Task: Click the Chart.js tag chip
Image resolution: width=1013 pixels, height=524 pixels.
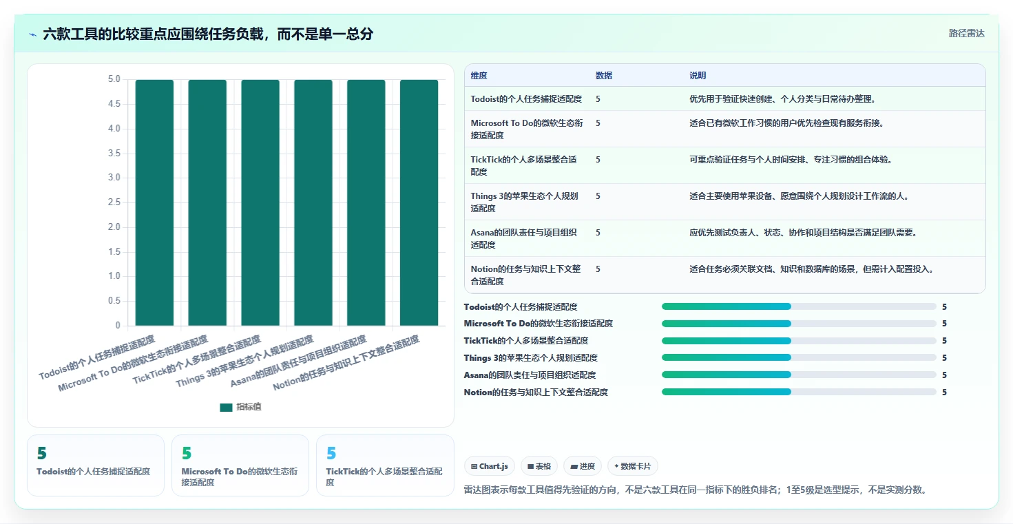Action: 490,466
